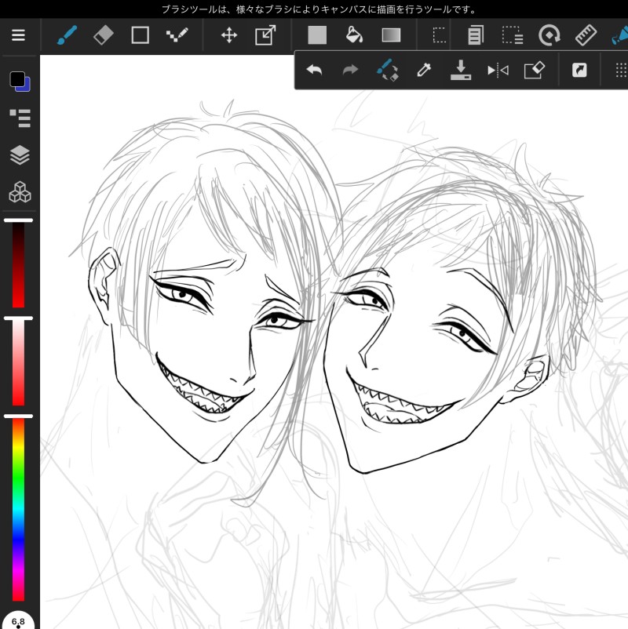Select the Brush tool
The image size is (628, 629).
tap(68, 35)
